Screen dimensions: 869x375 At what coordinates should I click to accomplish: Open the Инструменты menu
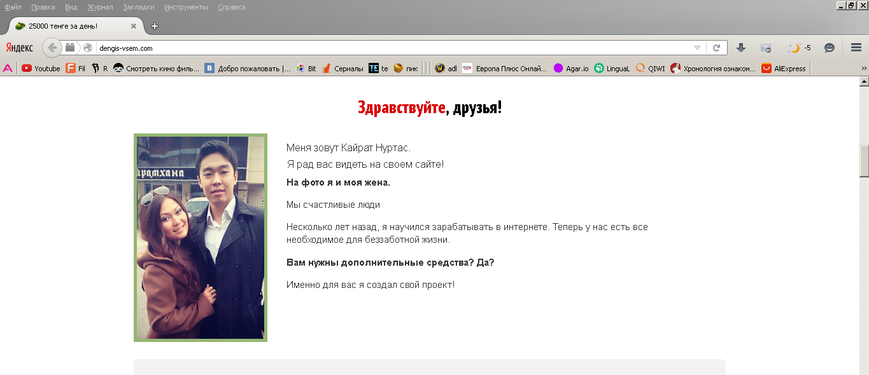pyautogui.click(x=185, y=7)
